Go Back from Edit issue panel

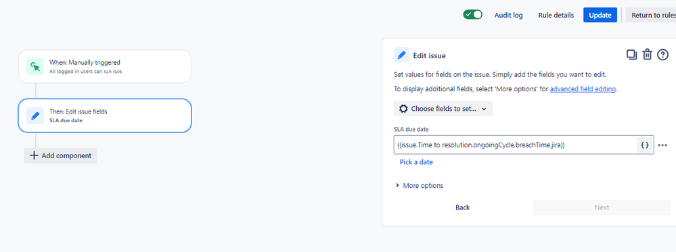[x=463, y=207]
